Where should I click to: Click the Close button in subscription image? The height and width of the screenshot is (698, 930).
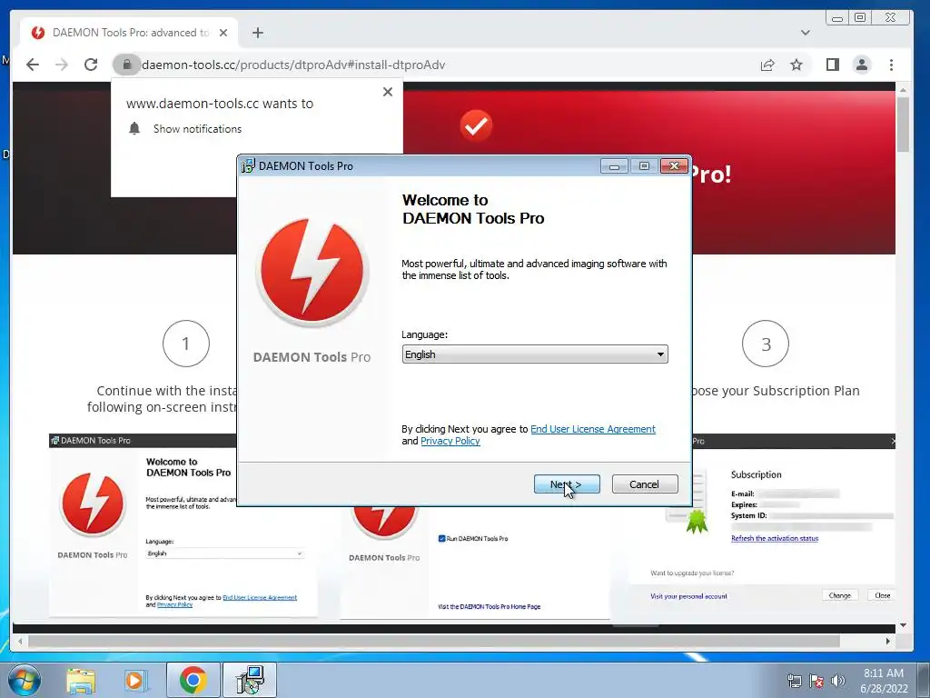882,595
